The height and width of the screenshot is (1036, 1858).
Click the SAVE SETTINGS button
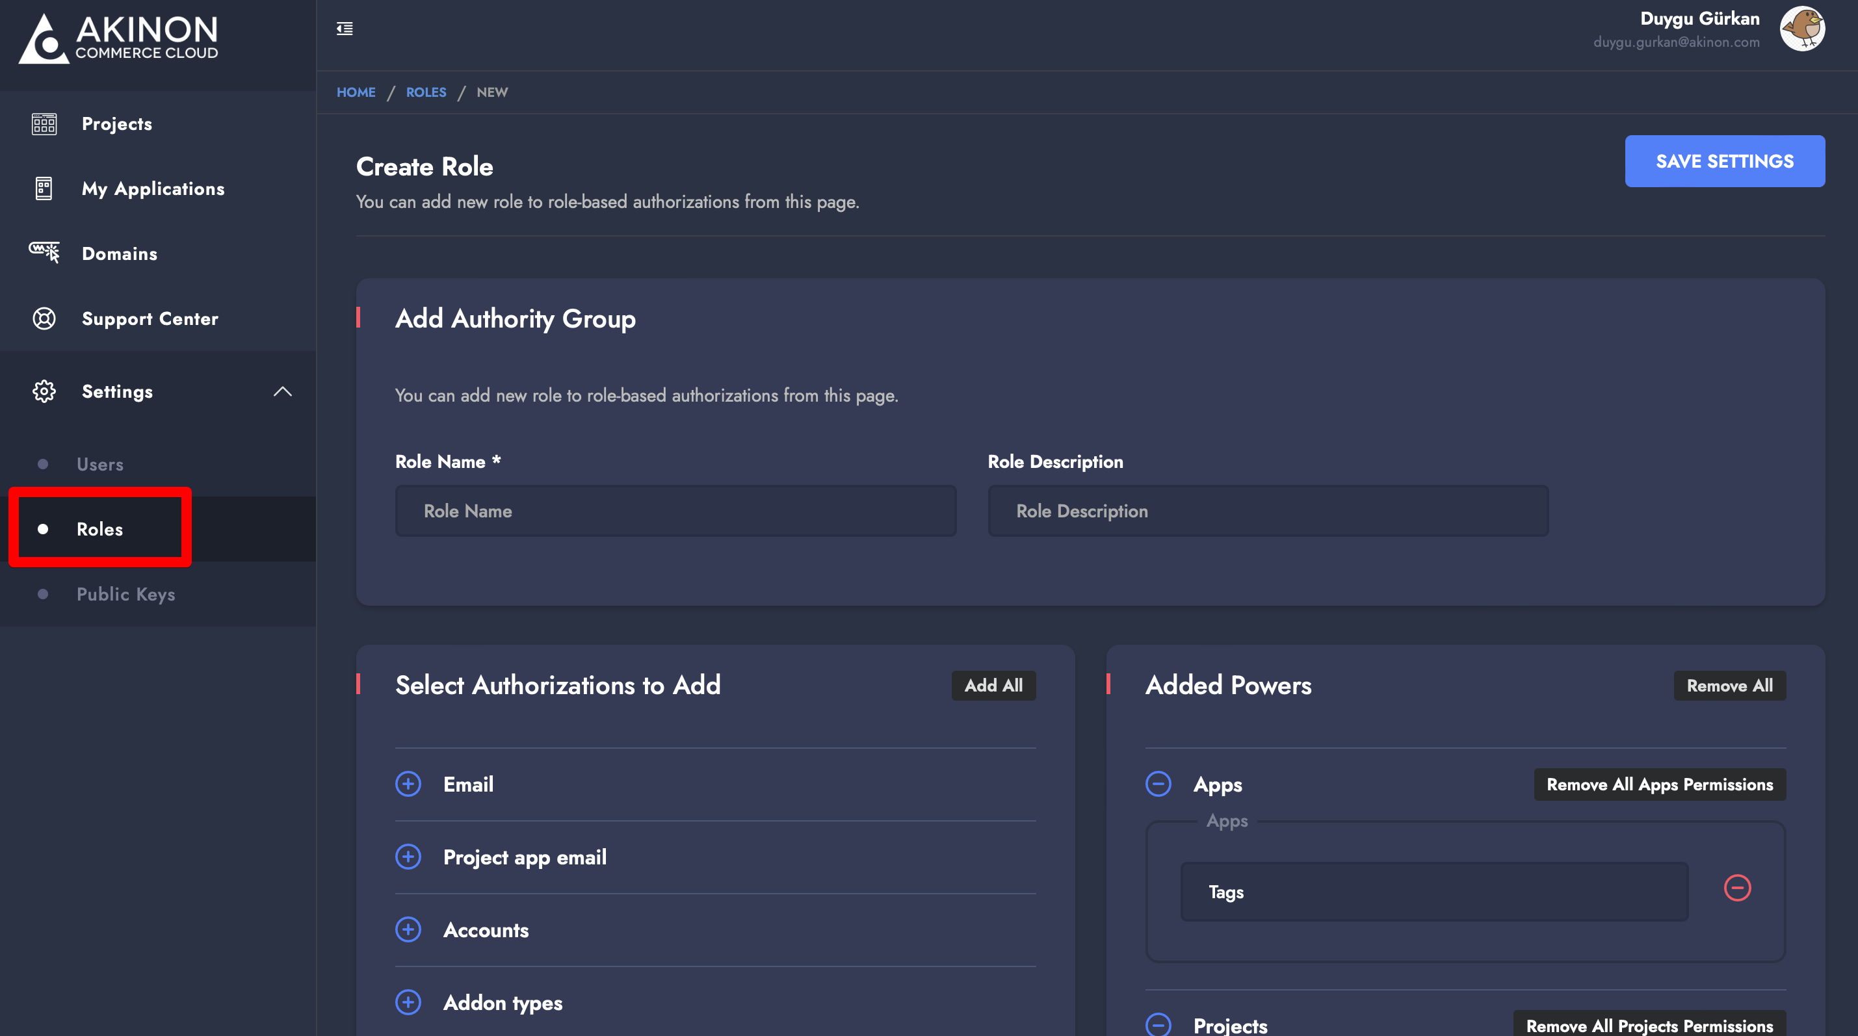point(1725,161)
